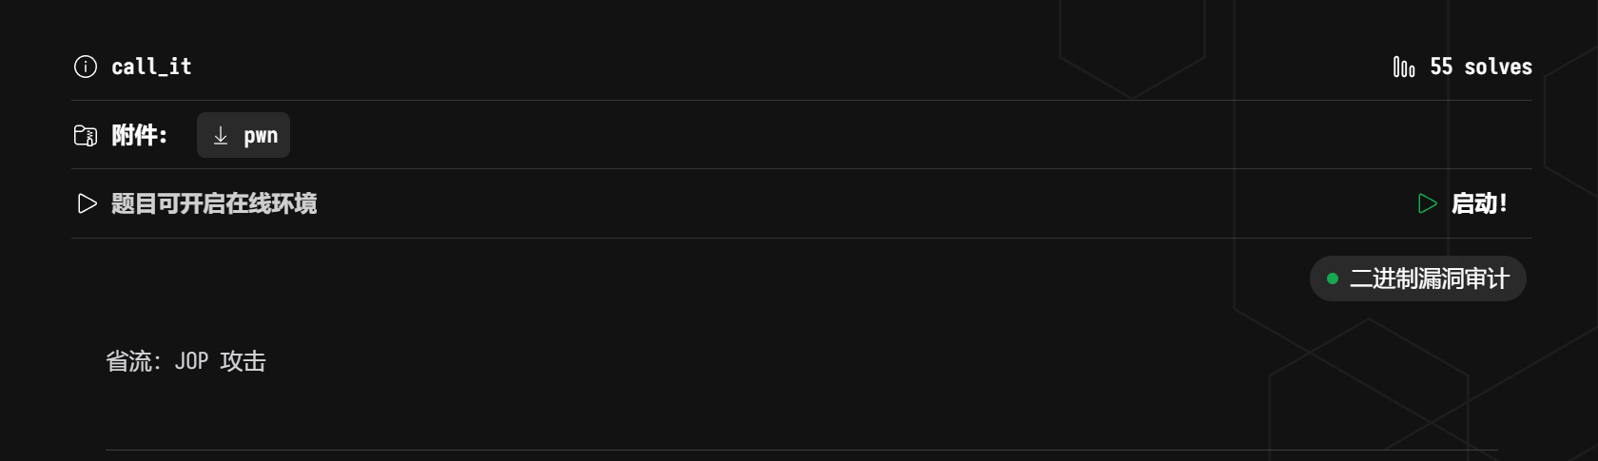Select the 题目可开启在线环境 row text
Viewport: 1598px width, 461px height.
point(214,203)
